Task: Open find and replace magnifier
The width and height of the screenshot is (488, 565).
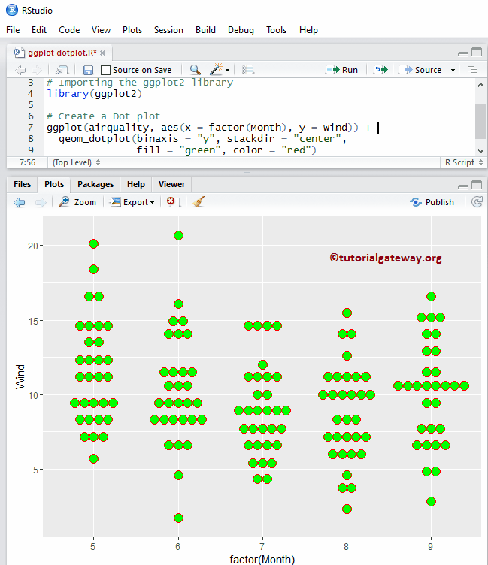Action: pyautogui.click(x=195, y=70)
